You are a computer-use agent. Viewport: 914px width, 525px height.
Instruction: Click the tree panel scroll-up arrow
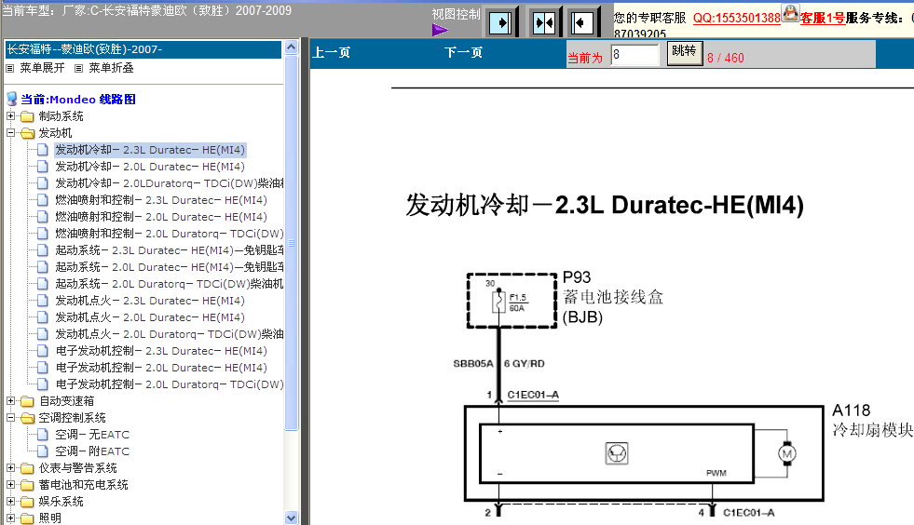pyautogui.click(x=292, y=47)
